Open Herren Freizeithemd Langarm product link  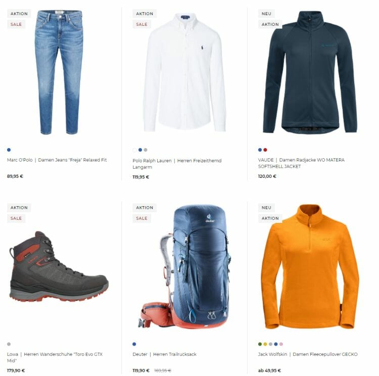177,164
